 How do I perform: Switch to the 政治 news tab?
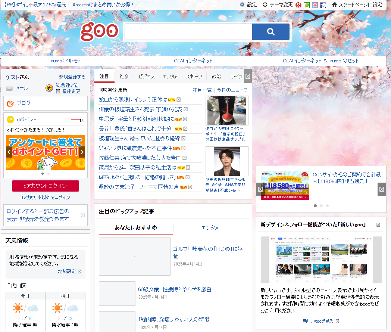tap(216, 77)
